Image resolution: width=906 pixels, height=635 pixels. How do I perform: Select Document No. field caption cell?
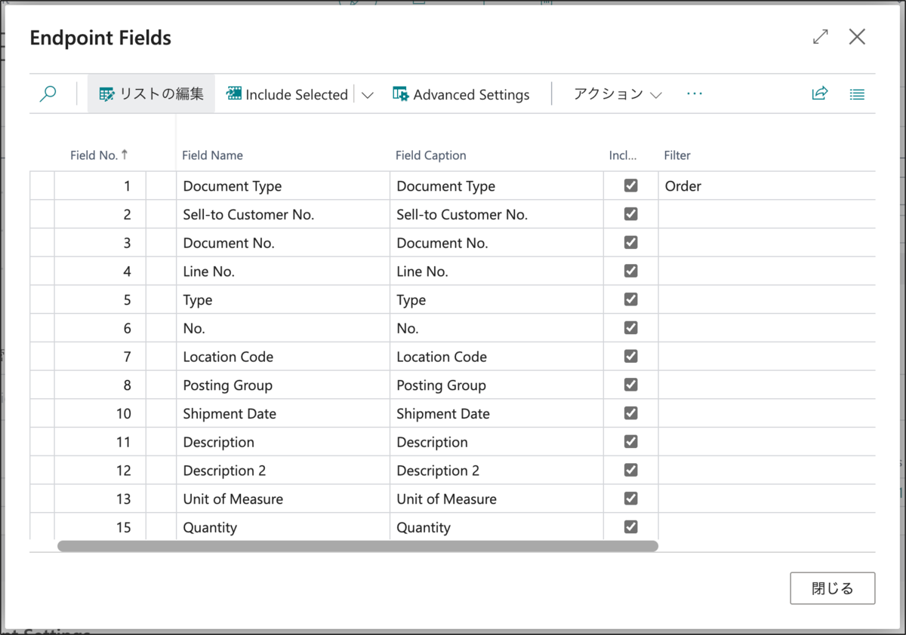point(497,243)
